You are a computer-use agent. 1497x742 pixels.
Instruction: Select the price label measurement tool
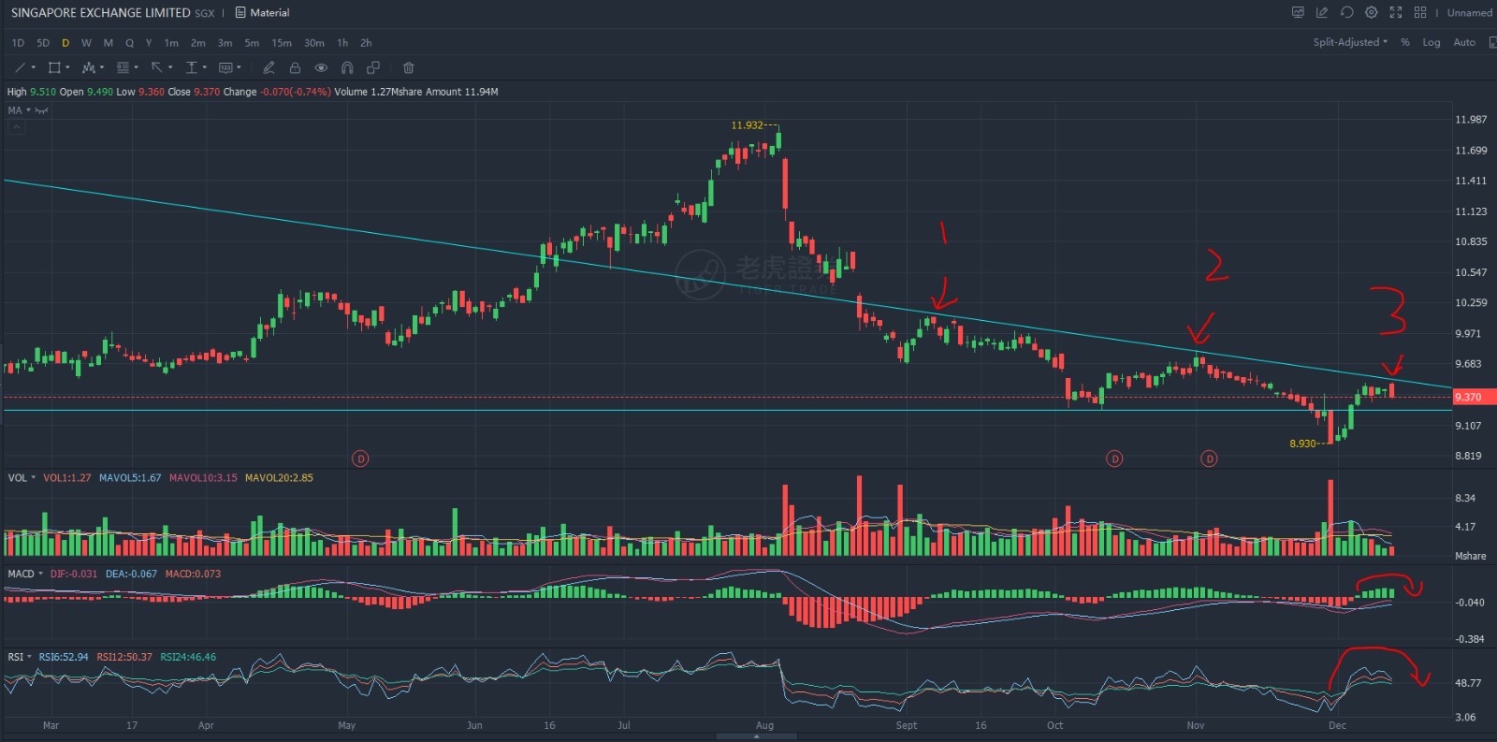(x=225, y=67)
